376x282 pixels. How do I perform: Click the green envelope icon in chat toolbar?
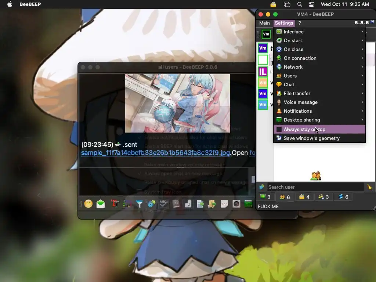tap(101, 204)
